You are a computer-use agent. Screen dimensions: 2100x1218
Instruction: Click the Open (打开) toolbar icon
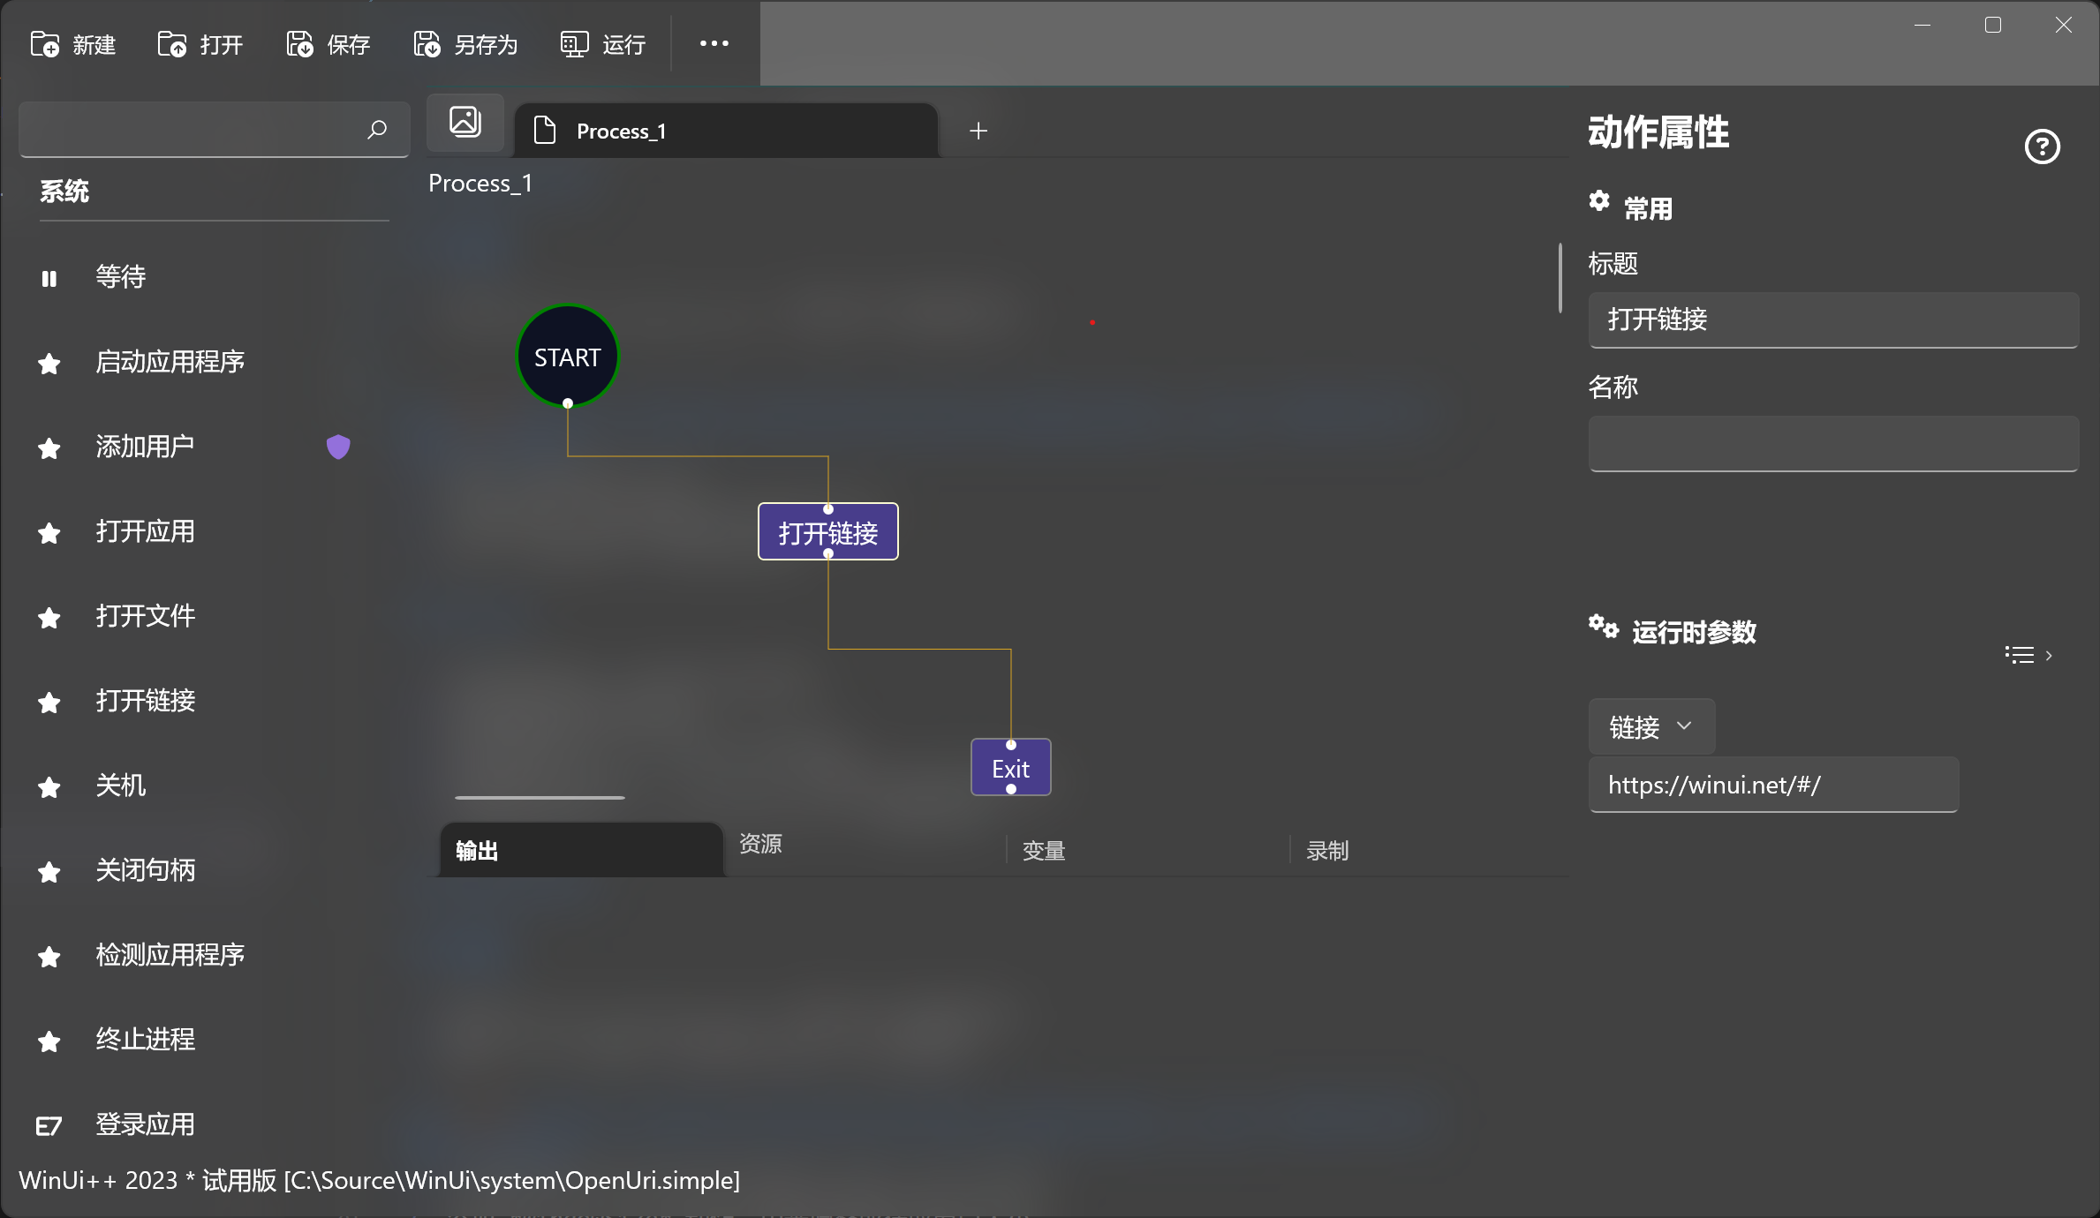click(172, 44)
